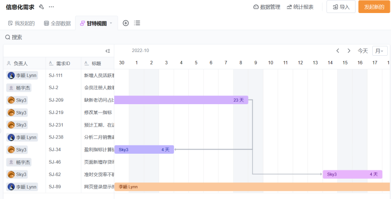The image size is (391, 199).
Task: Click the SJ-62 requirement ID
Action: (x=55, y=175)
